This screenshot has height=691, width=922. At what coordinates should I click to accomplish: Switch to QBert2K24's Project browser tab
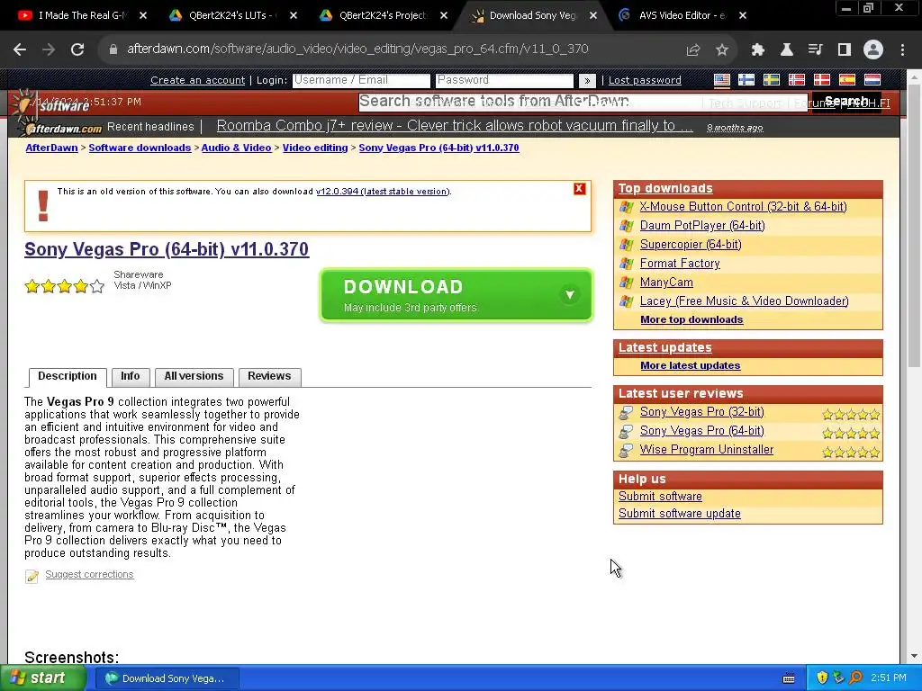384,15
